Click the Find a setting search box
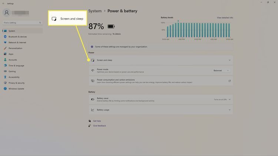This screenshot has height=156, width=278. pos(21,23)
